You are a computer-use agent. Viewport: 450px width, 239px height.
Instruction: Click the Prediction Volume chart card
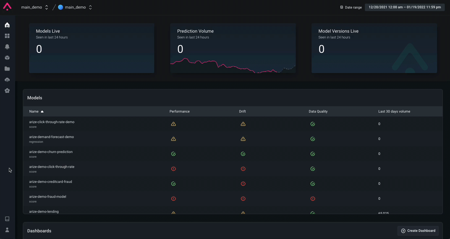coord(233,48)
